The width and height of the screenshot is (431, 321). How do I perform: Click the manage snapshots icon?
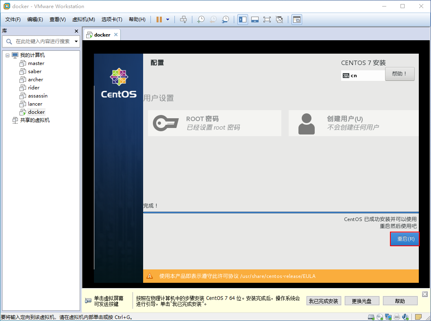(x=225, y=19)
